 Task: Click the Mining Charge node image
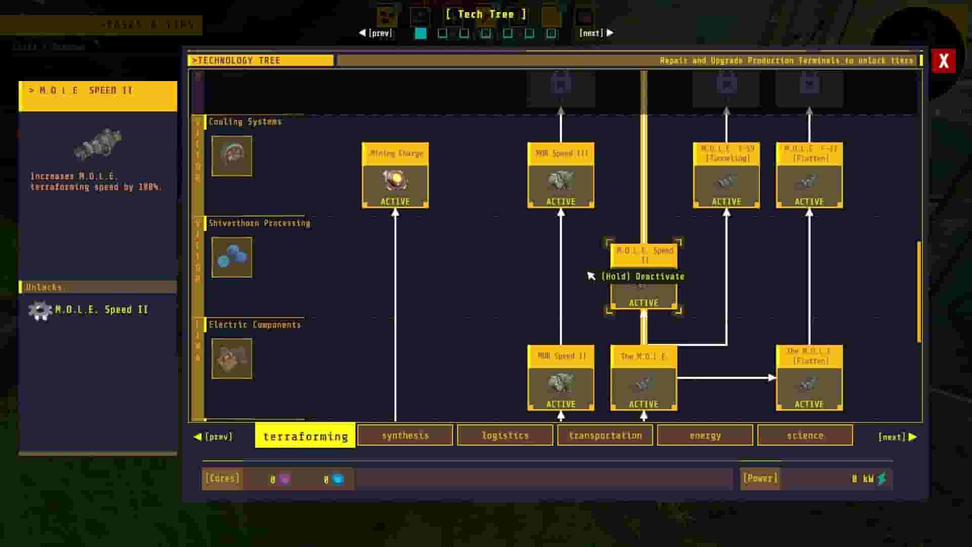tap(394, 181)
